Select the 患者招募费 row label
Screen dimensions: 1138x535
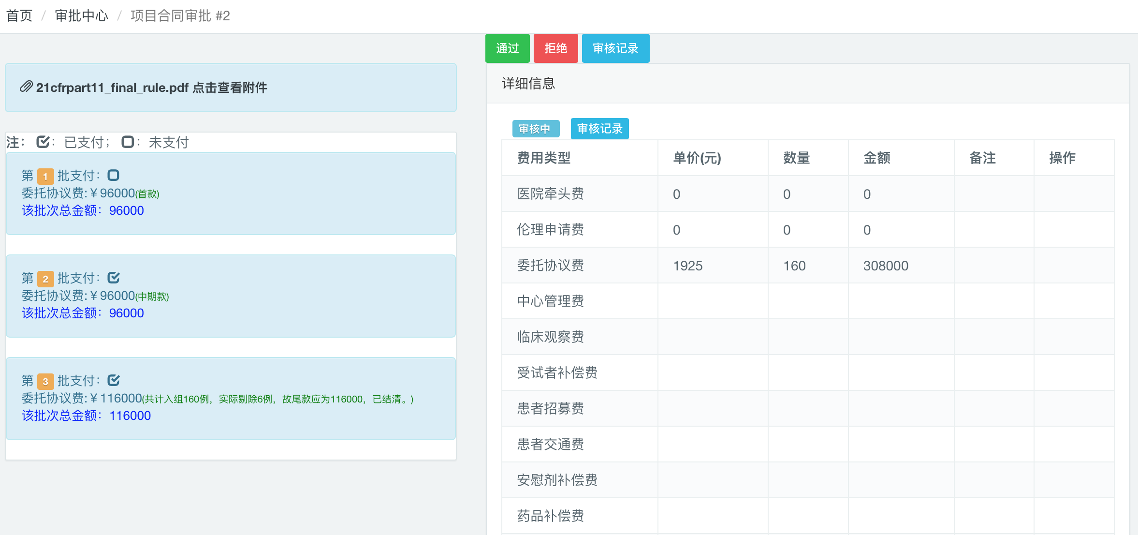click(x=550, y=408)
